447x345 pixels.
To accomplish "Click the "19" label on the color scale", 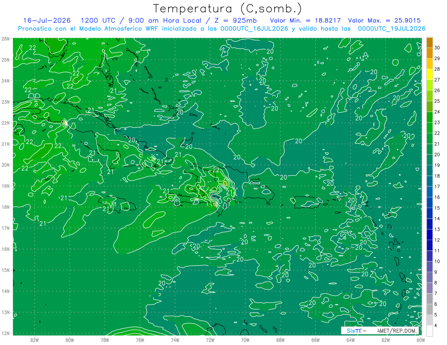I will 437,165.
